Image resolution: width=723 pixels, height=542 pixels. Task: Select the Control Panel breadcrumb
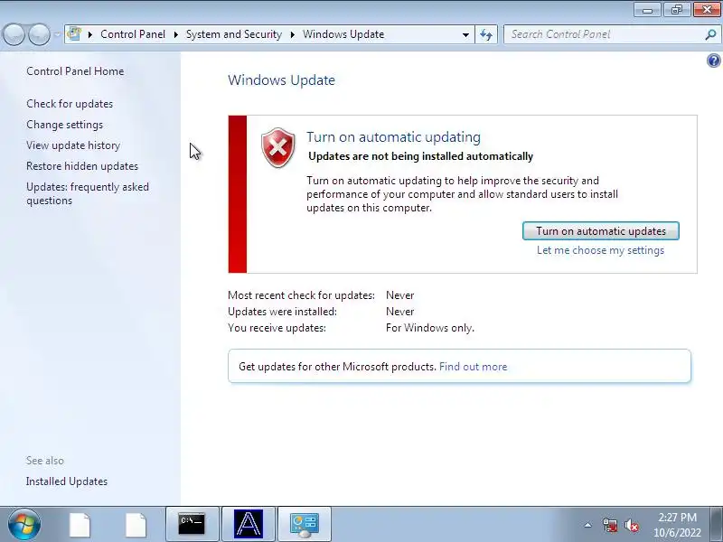coord(133,34)
